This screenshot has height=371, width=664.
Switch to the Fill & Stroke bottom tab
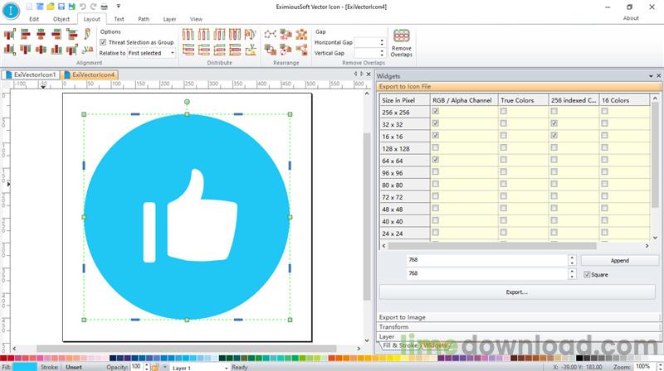(399, 345)
